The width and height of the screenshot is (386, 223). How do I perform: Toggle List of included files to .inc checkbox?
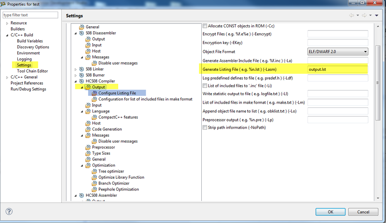click(x=205, y=86)
